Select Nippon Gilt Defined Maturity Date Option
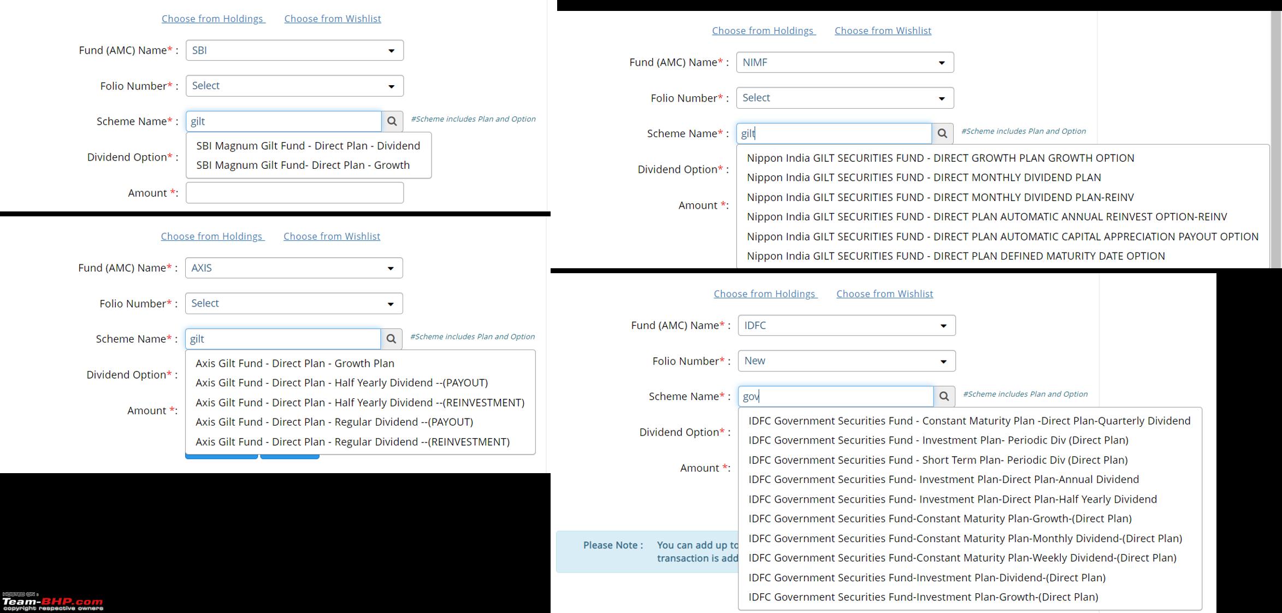Image resolution: width=1282 pixels, height=613 pixels. (1002, 256)
